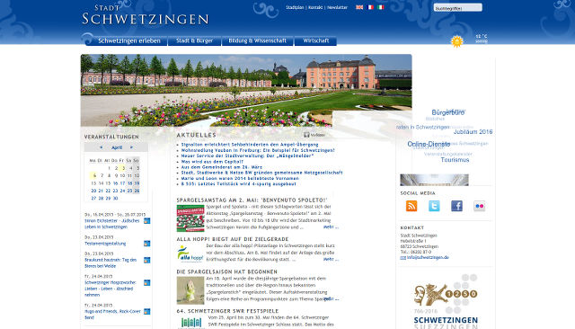Screen dimensions: 575x329
Task: Select April 20 in the calendar
Action: (x=93, y=191)
